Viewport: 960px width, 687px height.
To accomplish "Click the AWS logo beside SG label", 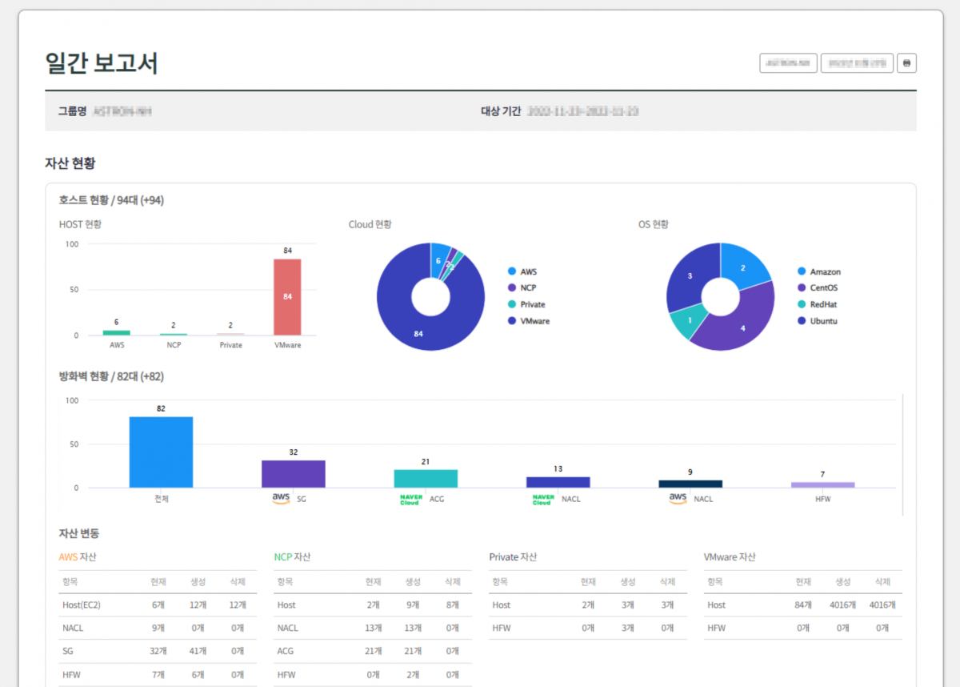I will point(281,498).
